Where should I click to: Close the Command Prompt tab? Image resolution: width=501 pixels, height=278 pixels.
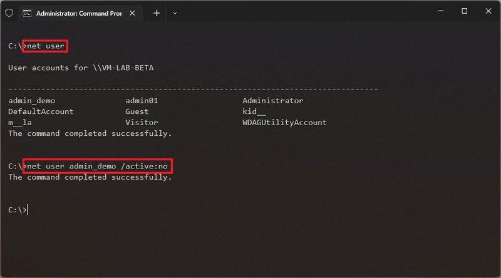click(132, 13)
